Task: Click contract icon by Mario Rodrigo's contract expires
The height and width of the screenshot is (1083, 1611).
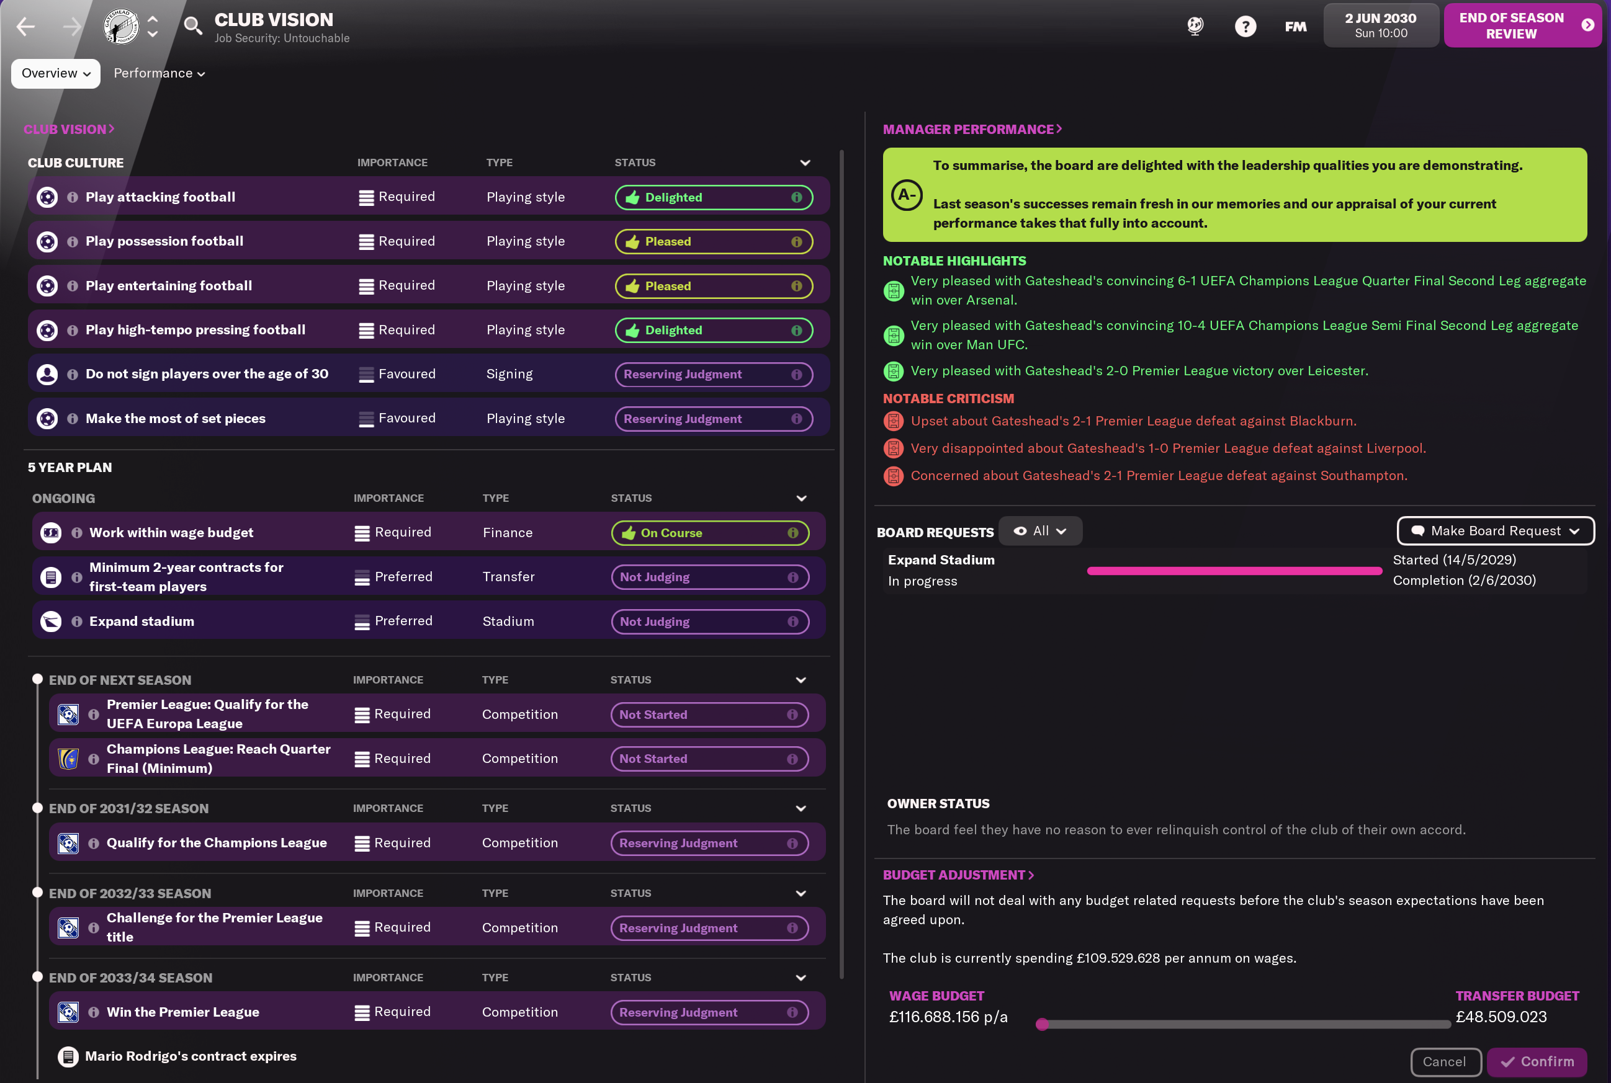Action: pyautogui.click(x=68, y=1057)
